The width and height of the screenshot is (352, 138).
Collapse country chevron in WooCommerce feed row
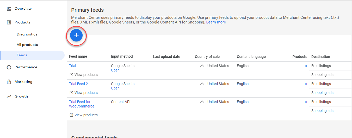pyautogui.click(x=202, y=102)
